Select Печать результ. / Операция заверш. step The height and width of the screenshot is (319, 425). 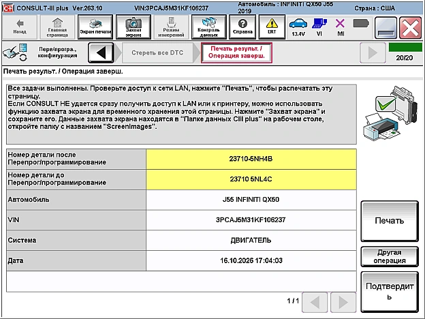coord(236,52)
